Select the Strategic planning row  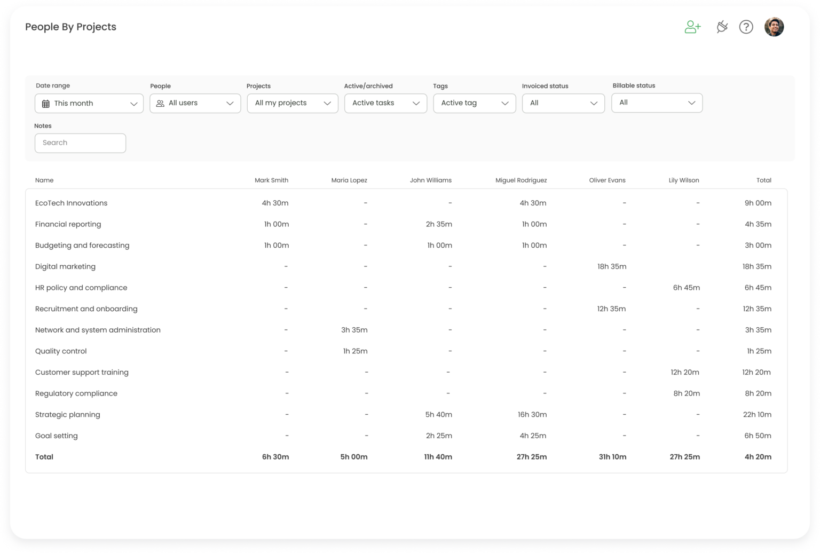click(68, 414)
